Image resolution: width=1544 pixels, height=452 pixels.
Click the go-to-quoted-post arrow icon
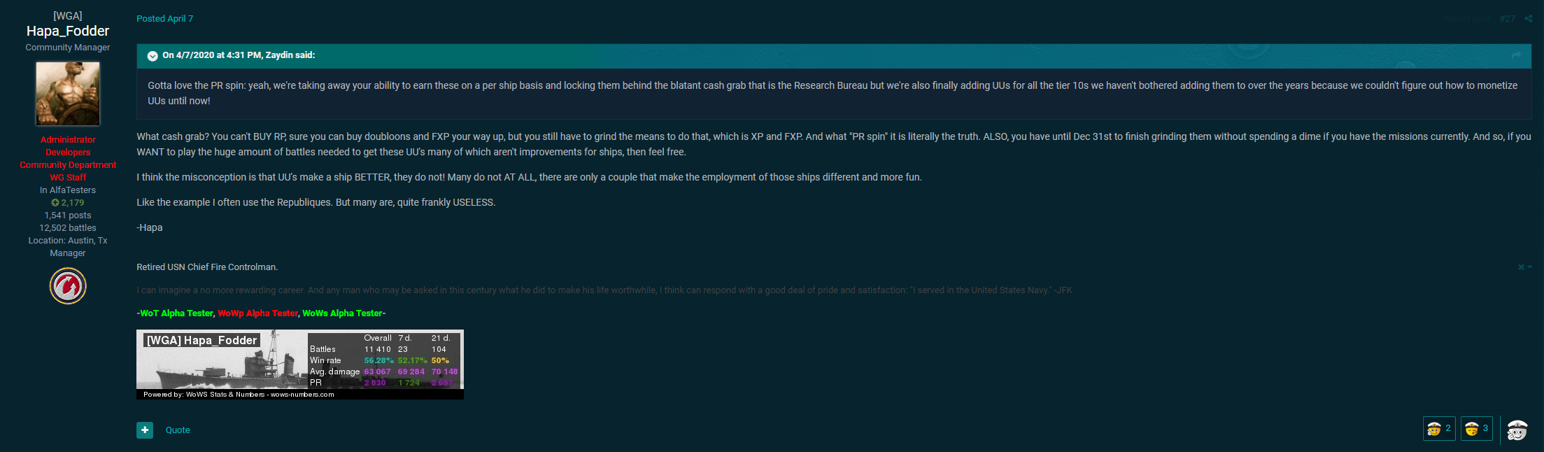tap(1517, 55)
